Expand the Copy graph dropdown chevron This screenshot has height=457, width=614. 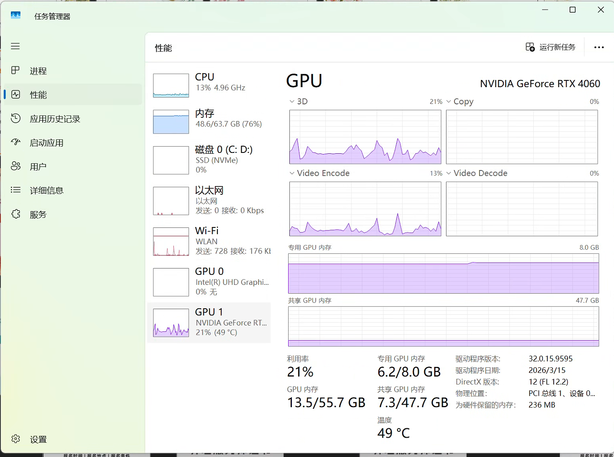pos(449,101)
